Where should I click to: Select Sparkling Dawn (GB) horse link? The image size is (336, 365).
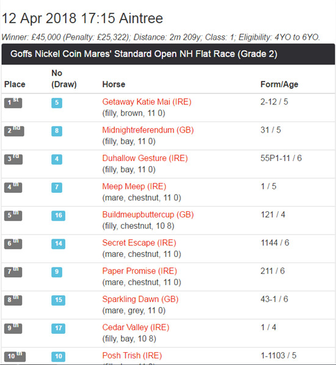141,299
